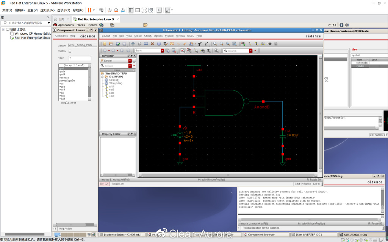
Task: Toggle the selection filter check icon in second toolbar
Action: 183,51
